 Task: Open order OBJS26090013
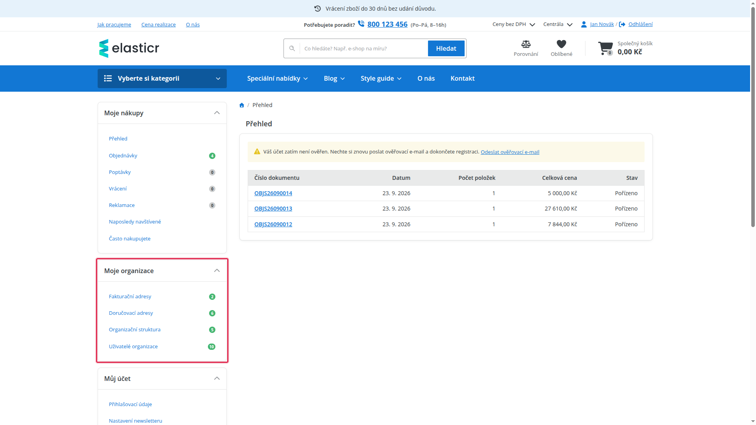coord(273,209)
